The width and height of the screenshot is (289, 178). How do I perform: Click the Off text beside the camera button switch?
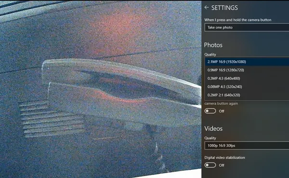click(x=222, y=111)
